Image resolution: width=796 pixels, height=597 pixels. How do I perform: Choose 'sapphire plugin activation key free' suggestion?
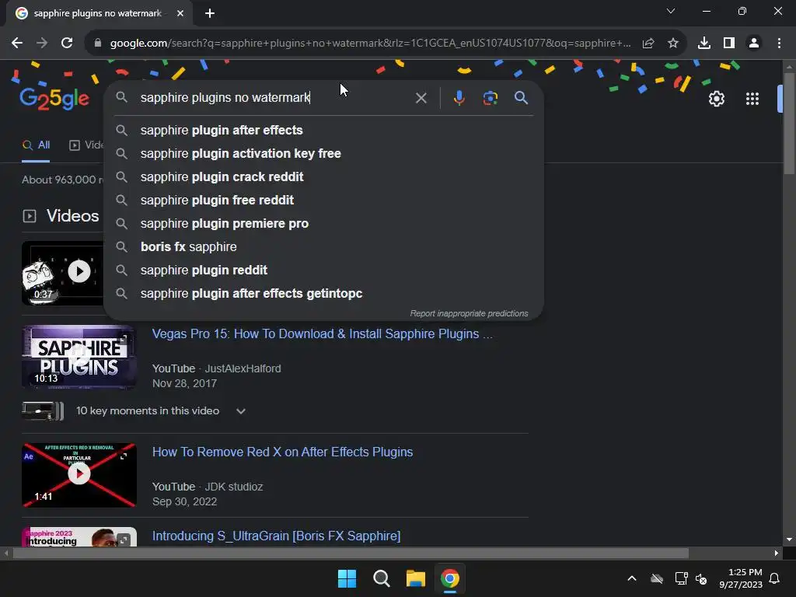pyautogui.click(x=324, y=154)
